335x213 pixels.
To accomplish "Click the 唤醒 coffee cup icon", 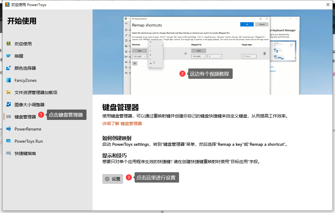I will (x=9, y=56).
